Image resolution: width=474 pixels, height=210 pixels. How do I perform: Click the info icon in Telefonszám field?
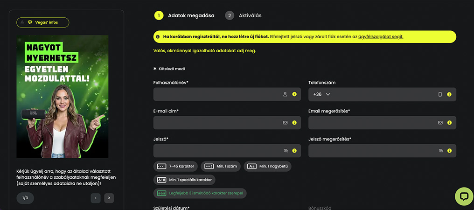click(449, 94)
